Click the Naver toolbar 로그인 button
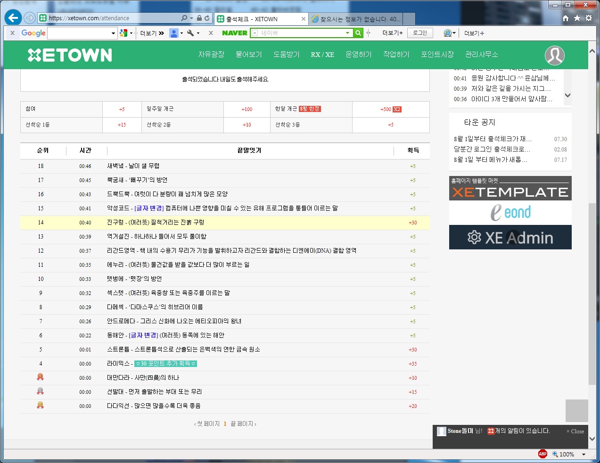Image resolution: width=600 pixels, height=463 pixels. tap(420, 33)
